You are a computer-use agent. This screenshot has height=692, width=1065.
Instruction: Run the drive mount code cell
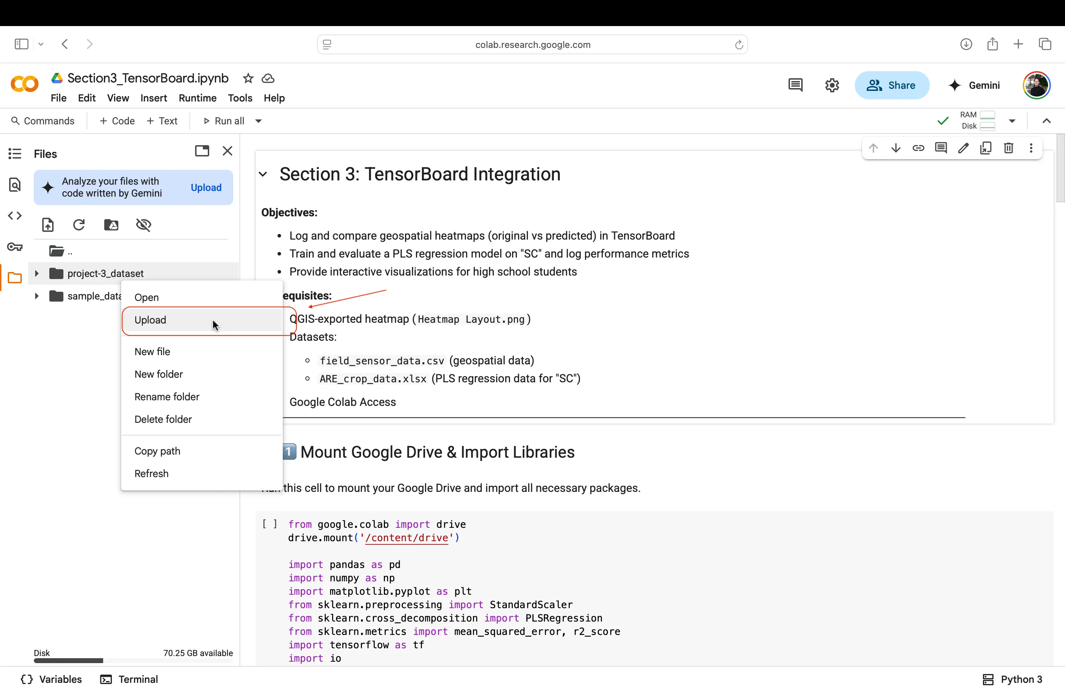point(269,524)
